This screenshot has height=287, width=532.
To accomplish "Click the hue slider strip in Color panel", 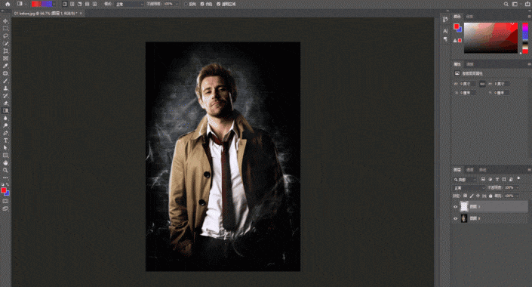I will click(525, 38).
